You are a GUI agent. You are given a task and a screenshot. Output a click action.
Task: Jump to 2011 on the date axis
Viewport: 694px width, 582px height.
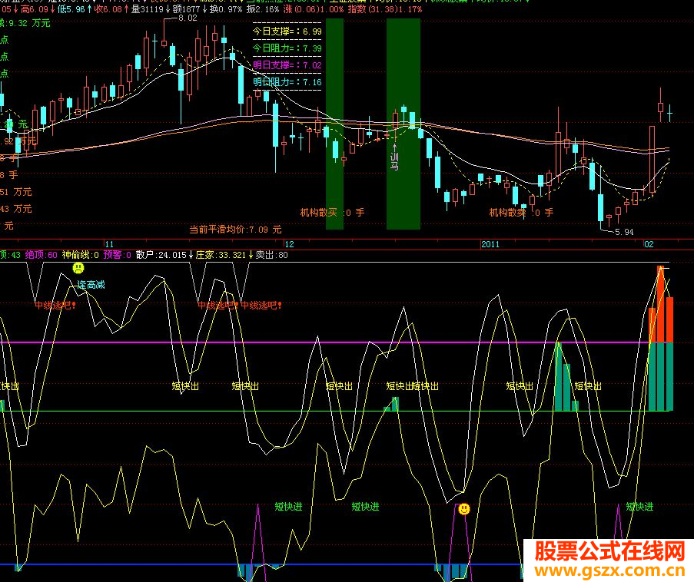490,244
